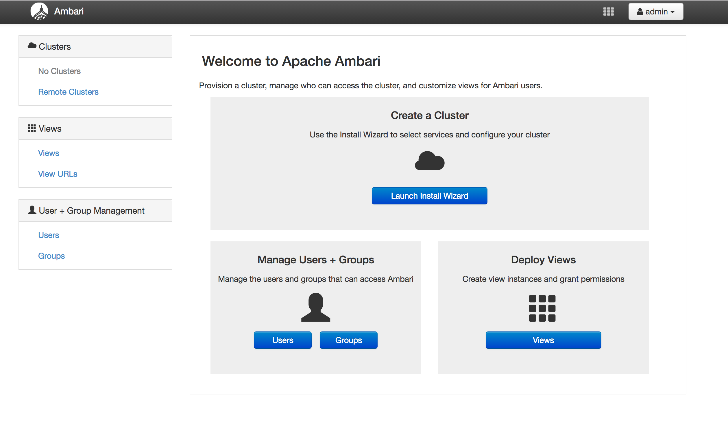This screenshot has height=425, width=728.
Task: Click the grid icon beside Views heading
Action: coord(32,128)
